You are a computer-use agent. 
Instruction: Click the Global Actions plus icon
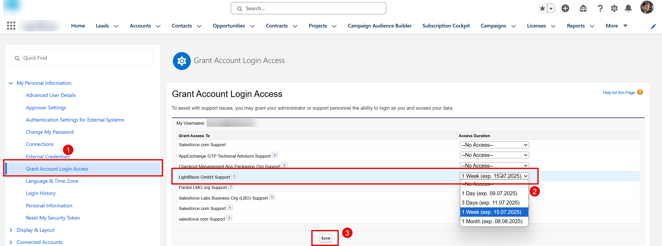(x=565, y=9)
